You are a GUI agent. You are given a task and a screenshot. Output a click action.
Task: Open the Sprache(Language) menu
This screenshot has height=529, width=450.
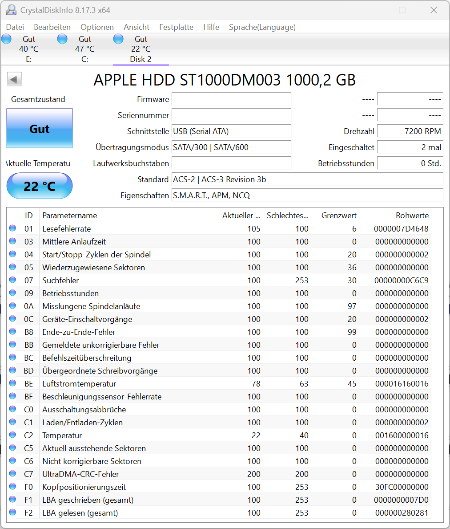(x=262, y=27)
